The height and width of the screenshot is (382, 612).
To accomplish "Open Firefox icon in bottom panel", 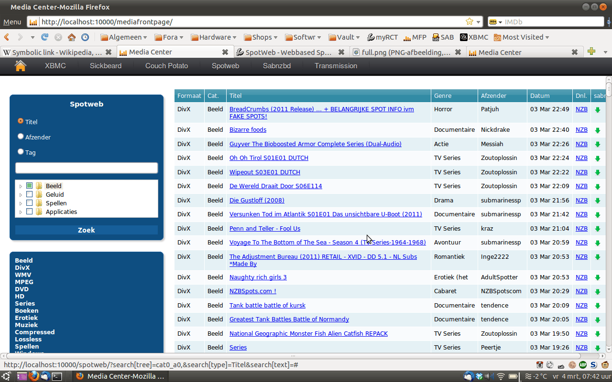I will (33, 376).
